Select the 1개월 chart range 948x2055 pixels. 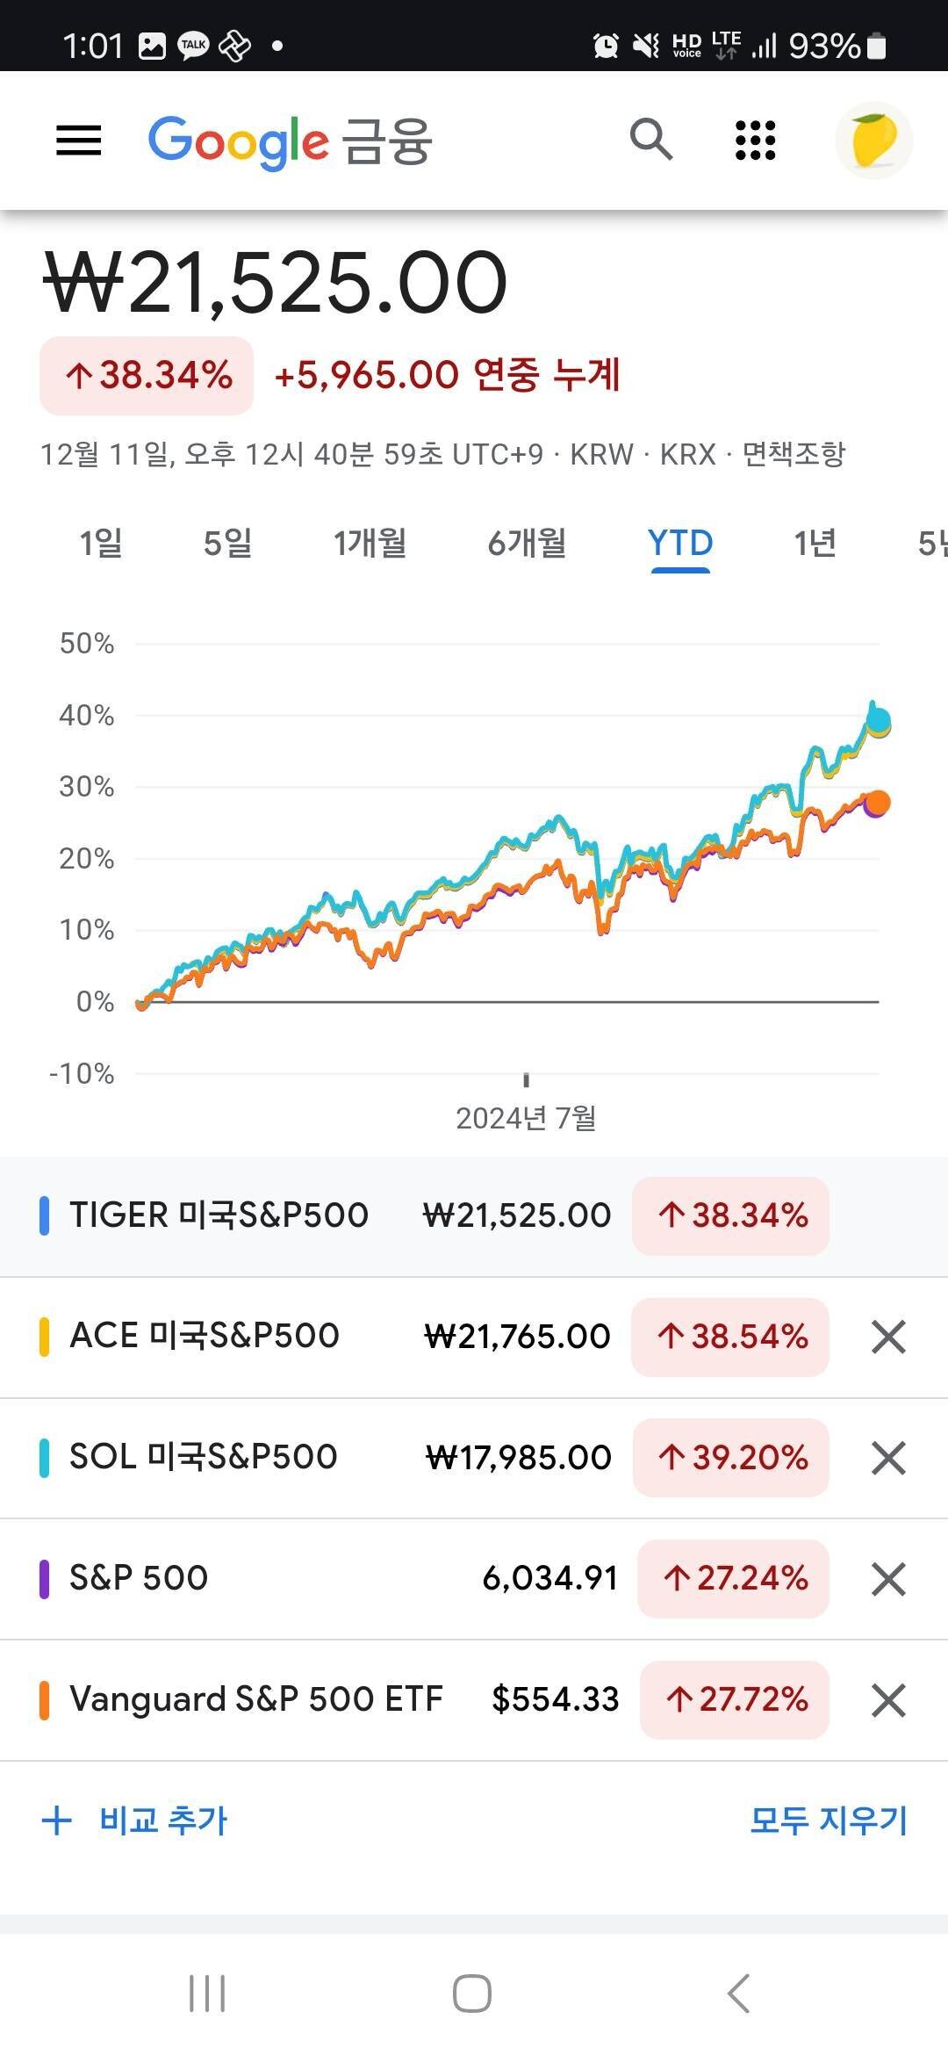[370, 543]
